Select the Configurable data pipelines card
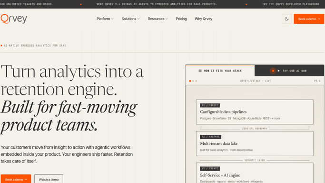 255,112
